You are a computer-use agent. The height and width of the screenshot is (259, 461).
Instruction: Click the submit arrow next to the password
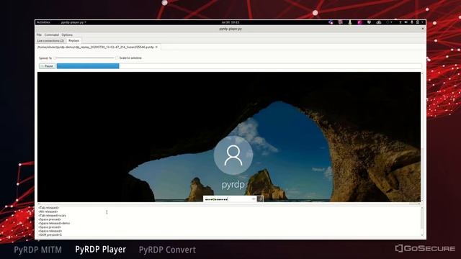point(260,199)
